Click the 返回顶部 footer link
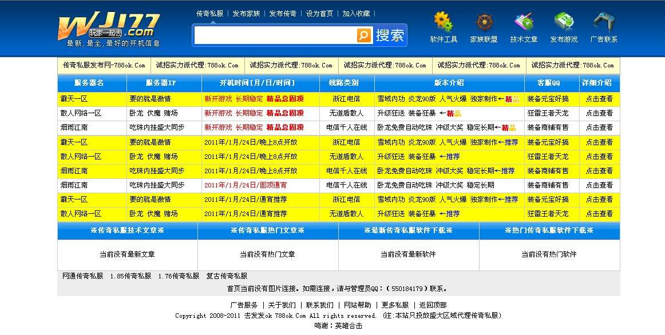Viewport: 665px width, 335px height. [x=436, y=305]
